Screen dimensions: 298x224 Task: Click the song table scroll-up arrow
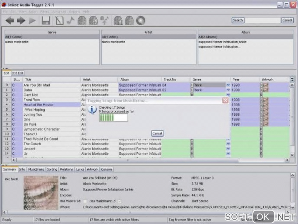pos(292,85)
